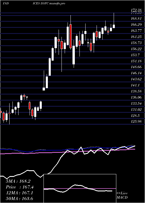The image size is (145, 203).
Task: Click the 172.38 price axis label
Action: click(136, 10)
